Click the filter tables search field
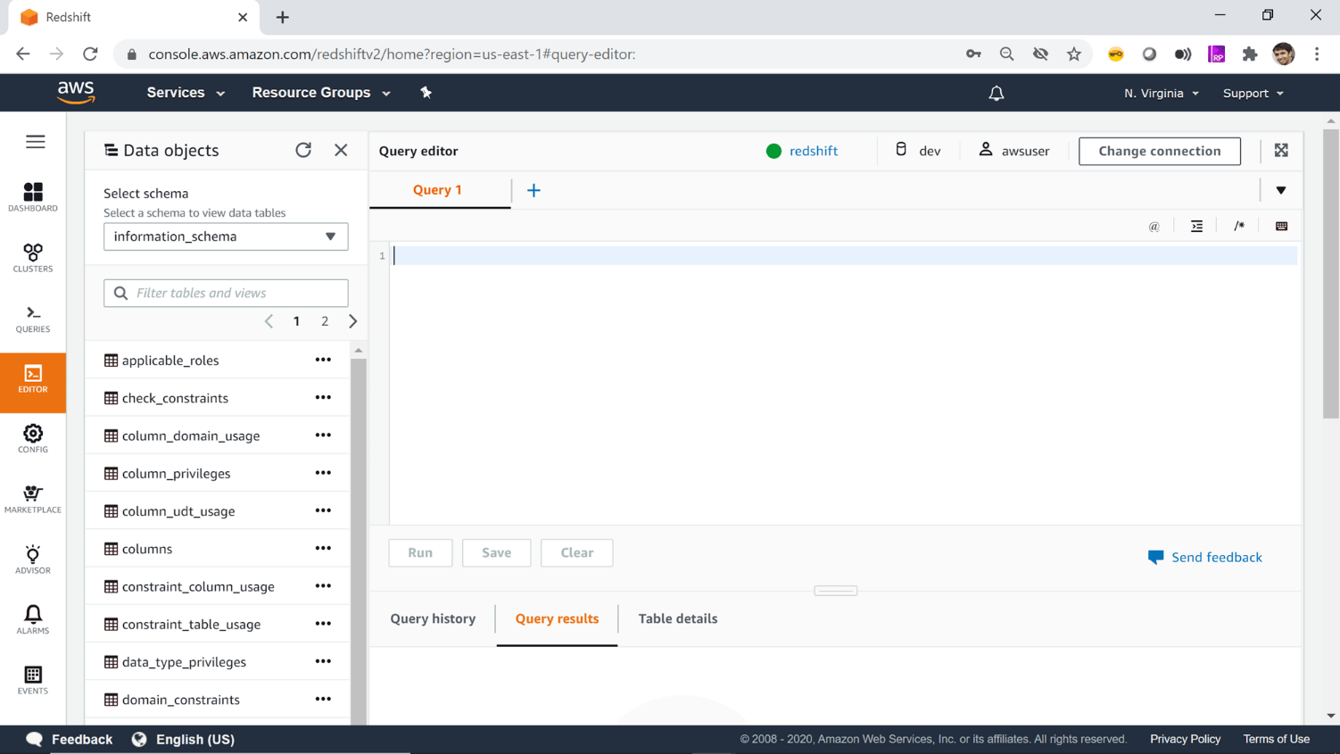 coord(225,293)
